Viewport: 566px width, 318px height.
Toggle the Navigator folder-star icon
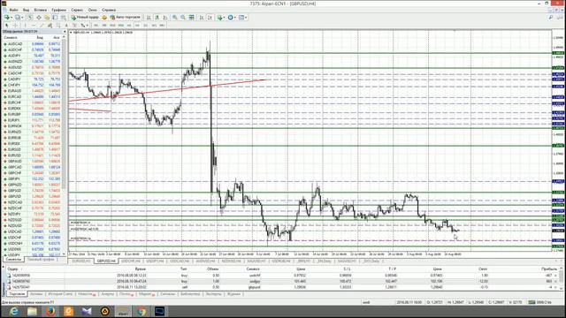click(x=47, y=18)
